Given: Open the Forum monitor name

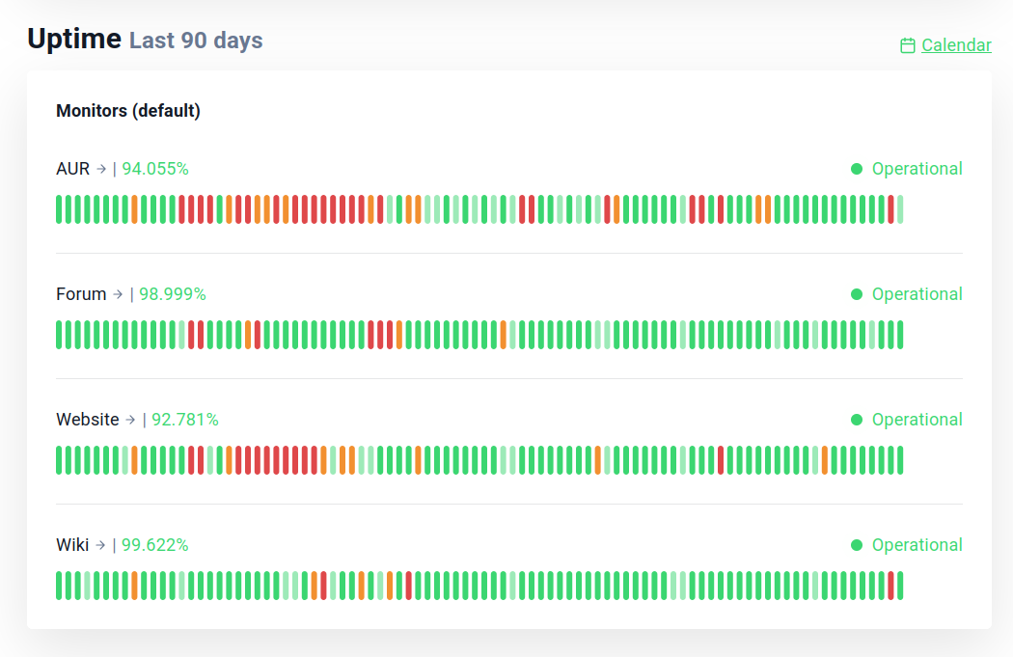Looking at the screenshot, I should (x=81, y=294).
